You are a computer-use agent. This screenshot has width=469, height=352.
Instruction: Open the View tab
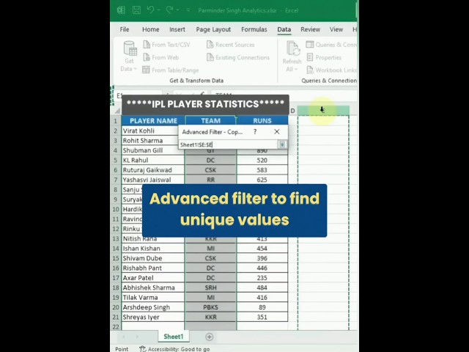pyautogui.click(x=336, y=29)
